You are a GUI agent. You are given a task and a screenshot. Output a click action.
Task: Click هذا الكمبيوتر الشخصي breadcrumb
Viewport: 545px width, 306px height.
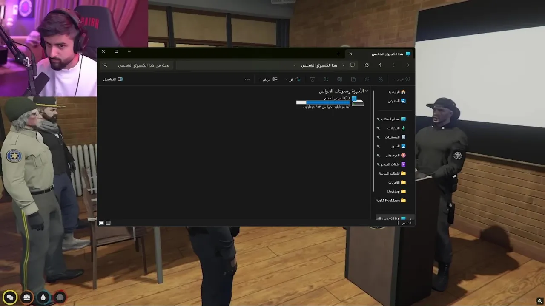point(319,65)
